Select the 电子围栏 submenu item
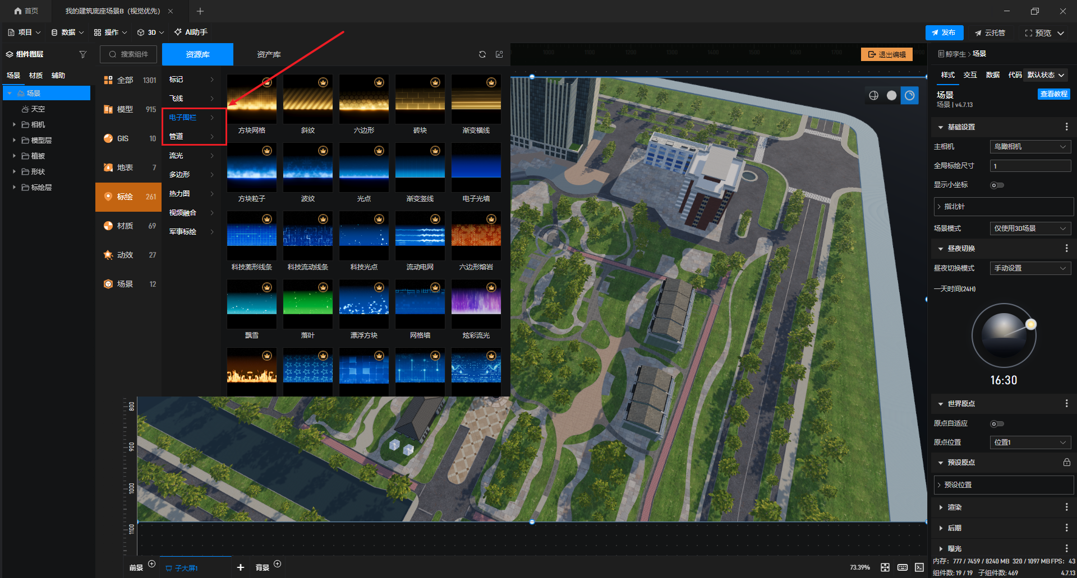The image size is (1077, 578). [192, 117]
